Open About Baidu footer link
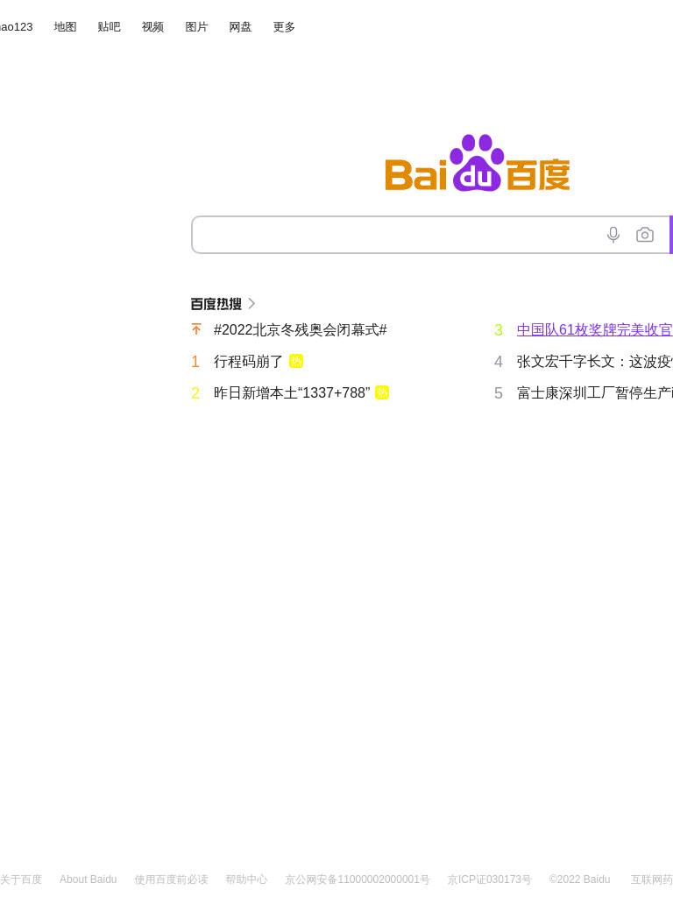Image resolution: width=673 pixels, height=897 pixels. tap(89, 879)
